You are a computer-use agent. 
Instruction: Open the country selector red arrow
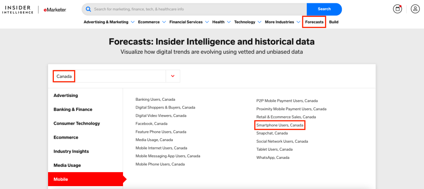pyautogui.click(x=173, y=76)
